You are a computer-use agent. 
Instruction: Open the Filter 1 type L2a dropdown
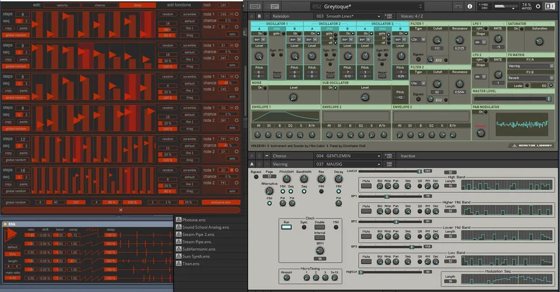(418, 39)
